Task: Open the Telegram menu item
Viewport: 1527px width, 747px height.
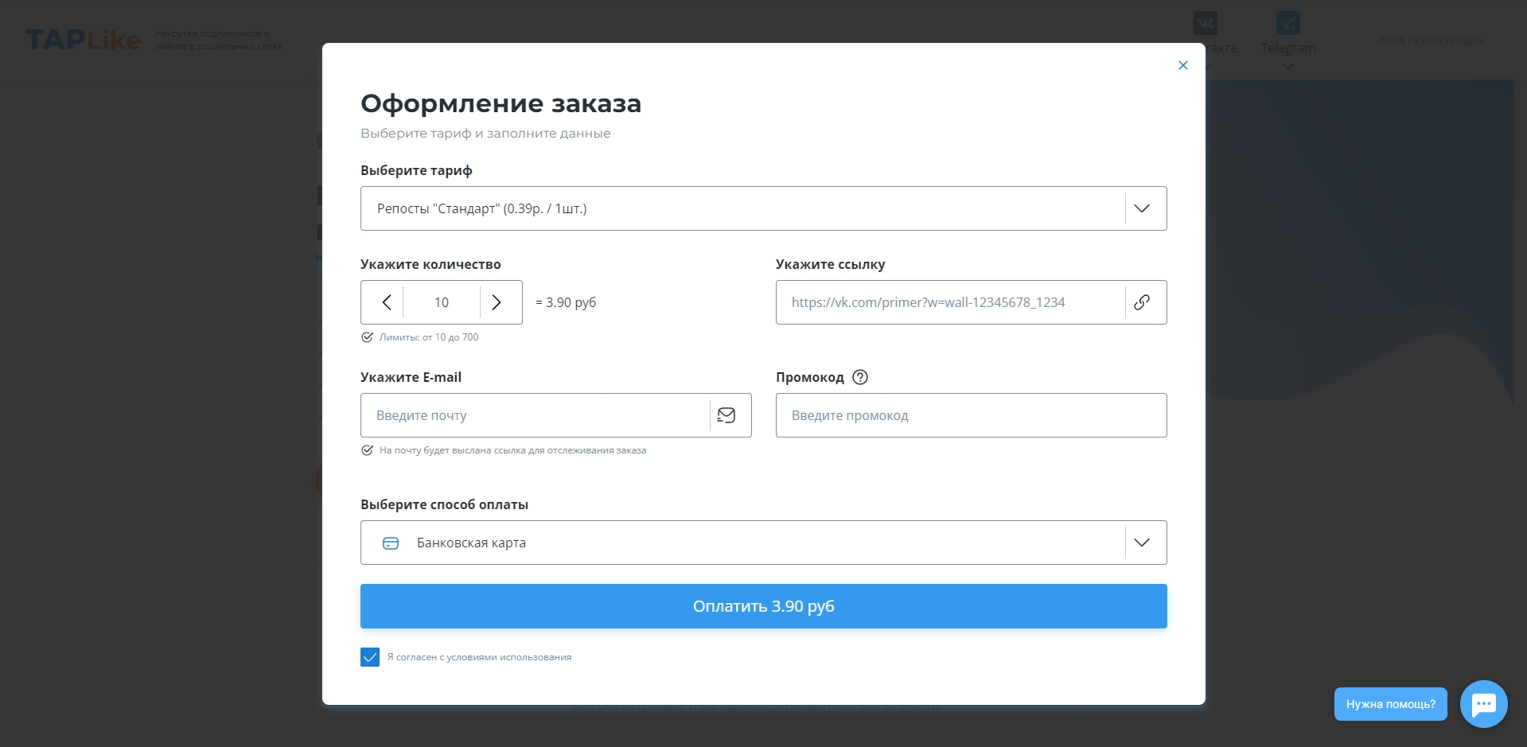Action: tap(1287, 48)
